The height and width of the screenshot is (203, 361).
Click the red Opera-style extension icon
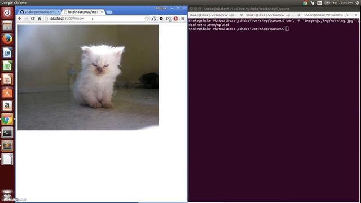coord(175,19)
